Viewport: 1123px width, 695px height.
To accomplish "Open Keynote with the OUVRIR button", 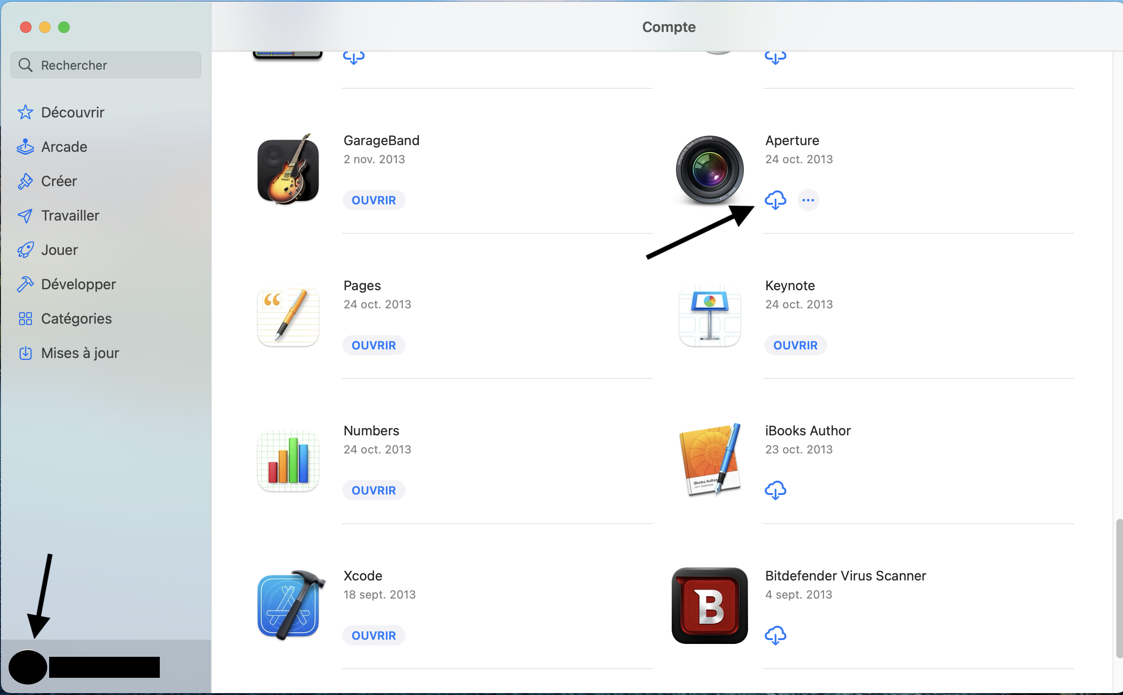I will 795,345.
